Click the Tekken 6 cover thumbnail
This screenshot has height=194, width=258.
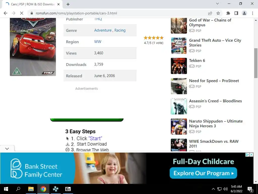179,66
